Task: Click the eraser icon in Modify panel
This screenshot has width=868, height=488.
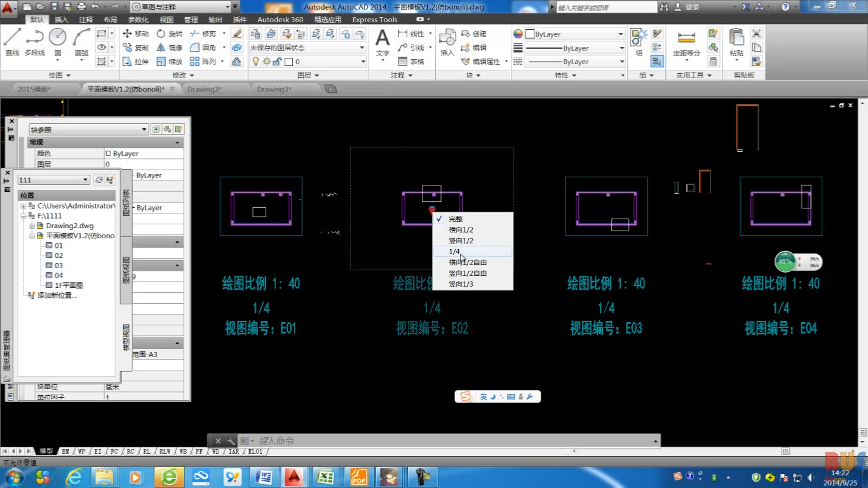Action: (x=237, y=34)
